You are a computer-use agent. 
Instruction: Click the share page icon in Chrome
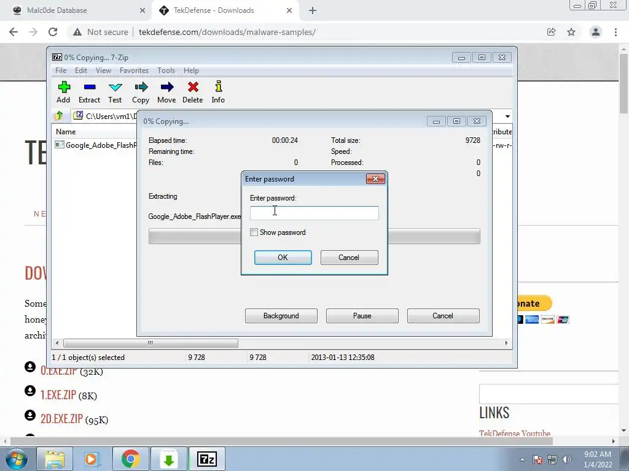[551, 32]
